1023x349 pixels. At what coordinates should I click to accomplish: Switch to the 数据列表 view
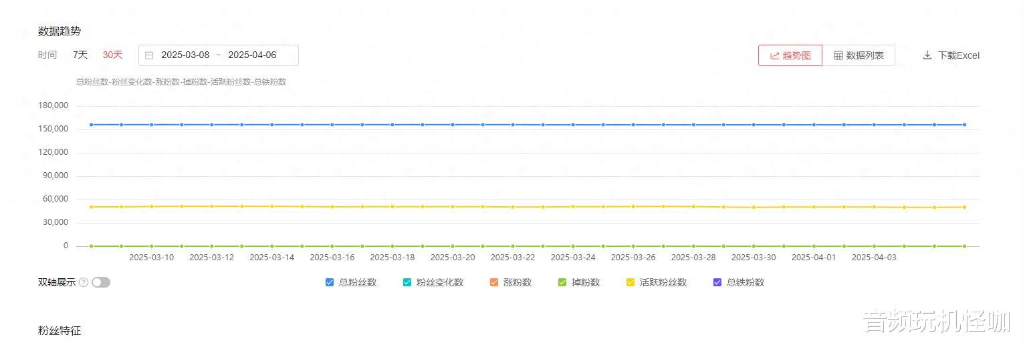(x=859, y=55)
